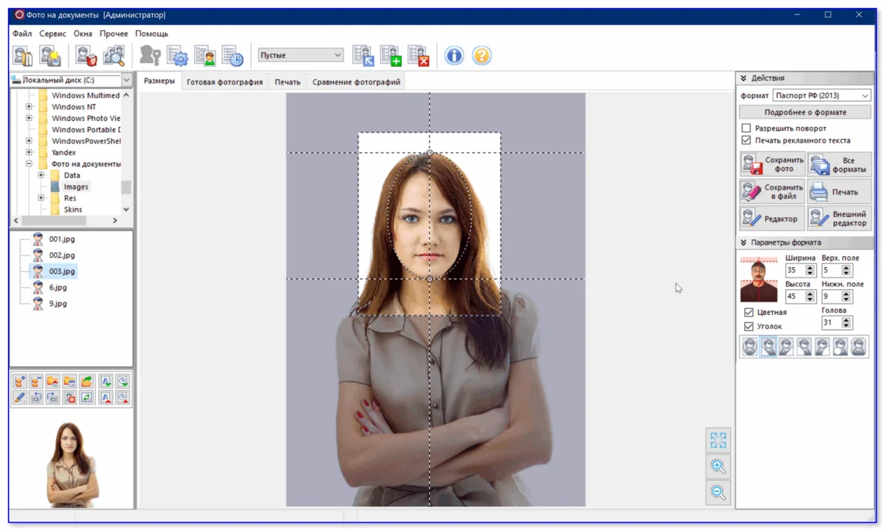Open the orange help question icon
885x531 pixels.
[482, 55]
